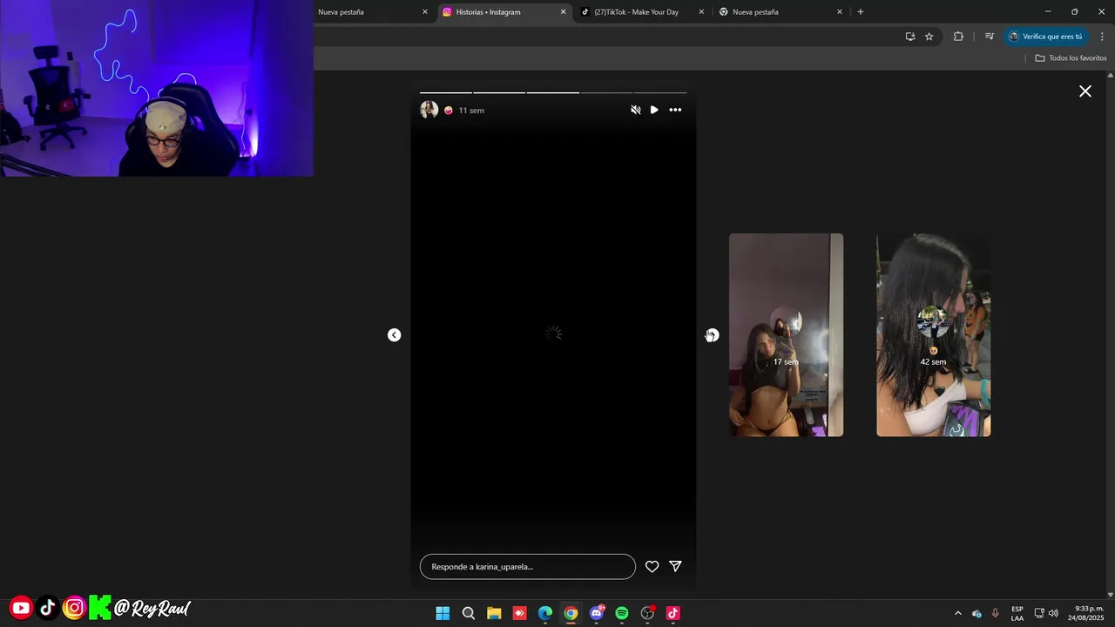1115x627 pixels.
Task: Open the red AnyDesk-style taskbar app
Action: (x=520, y=613)
